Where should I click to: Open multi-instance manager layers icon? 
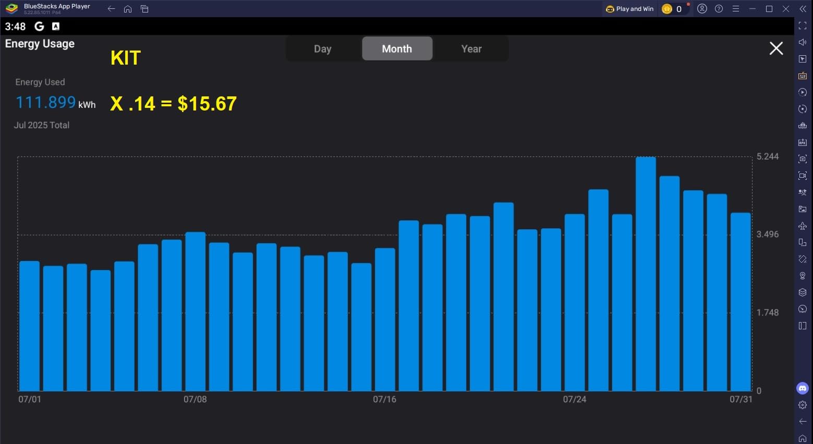803,292
